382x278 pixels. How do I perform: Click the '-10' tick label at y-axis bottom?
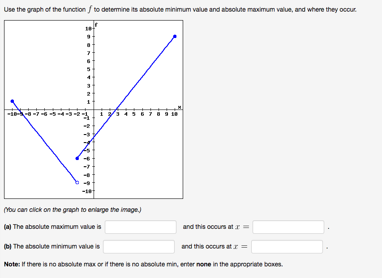click(x=87, y=191)
